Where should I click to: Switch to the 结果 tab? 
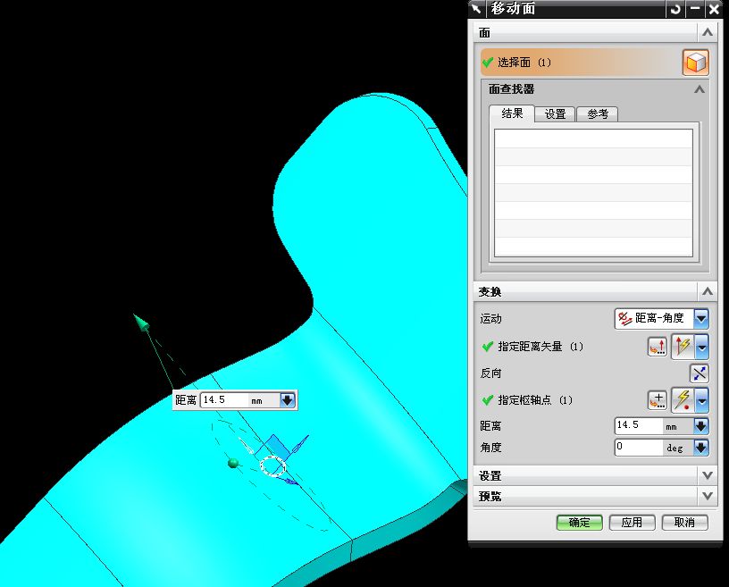pos(512,113)
